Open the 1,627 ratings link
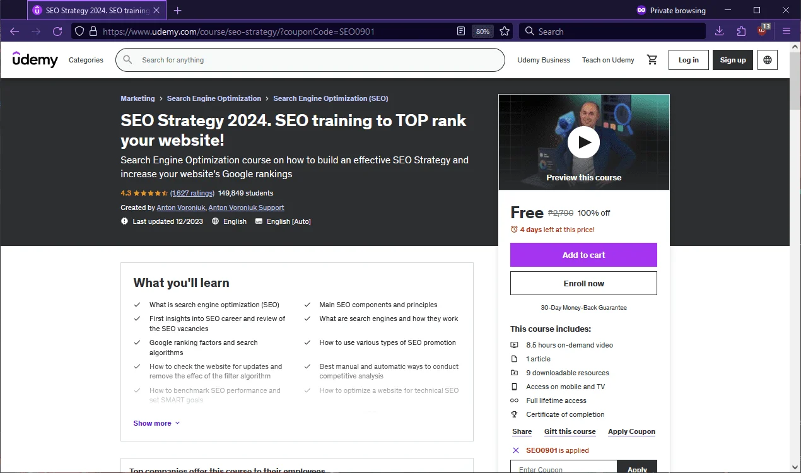The height and width of the screenshot is (473, 801). (x=192, y=193)
